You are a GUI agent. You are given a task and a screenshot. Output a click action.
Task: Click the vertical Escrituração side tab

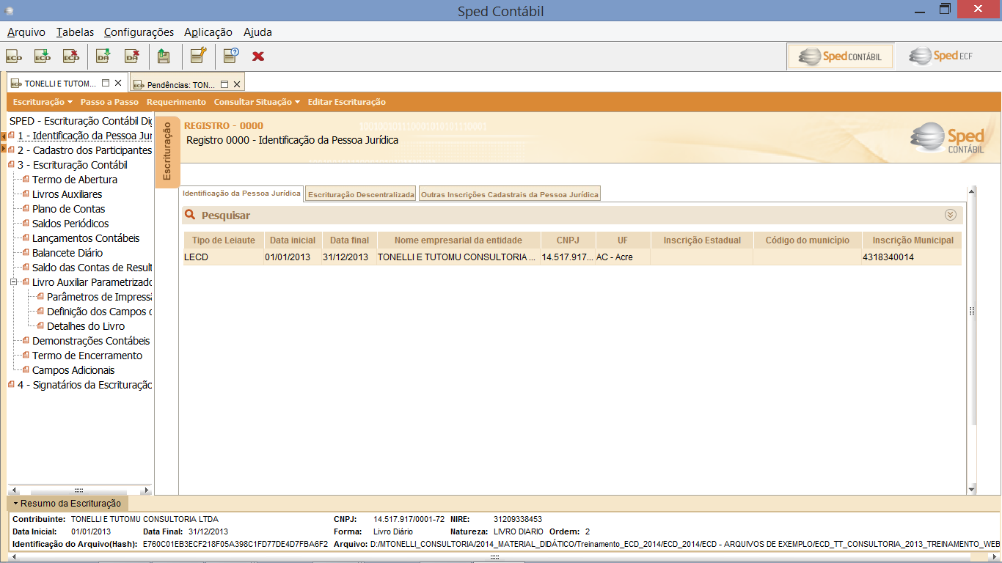167,152
